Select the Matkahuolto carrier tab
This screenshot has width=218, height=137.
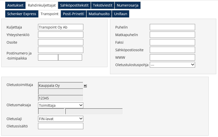99,14
